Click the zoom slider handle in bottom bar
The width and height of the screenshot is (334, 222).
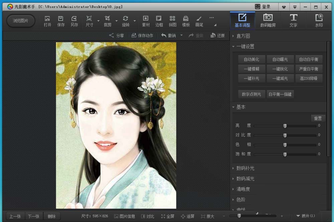pyautogui.click(x=239, y=216)
